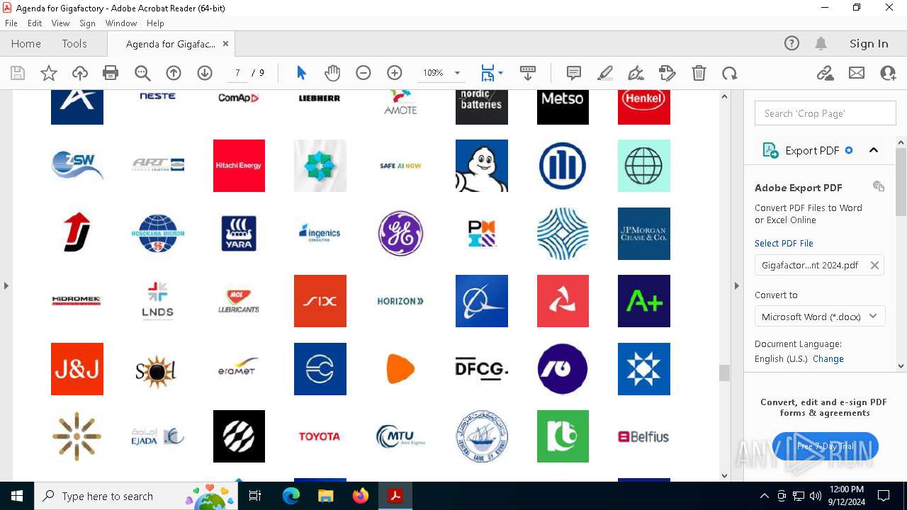This screenshot has height=510, width=907.
Task: Click the Free 7-Day Trial button
Action: pos(826,446)
